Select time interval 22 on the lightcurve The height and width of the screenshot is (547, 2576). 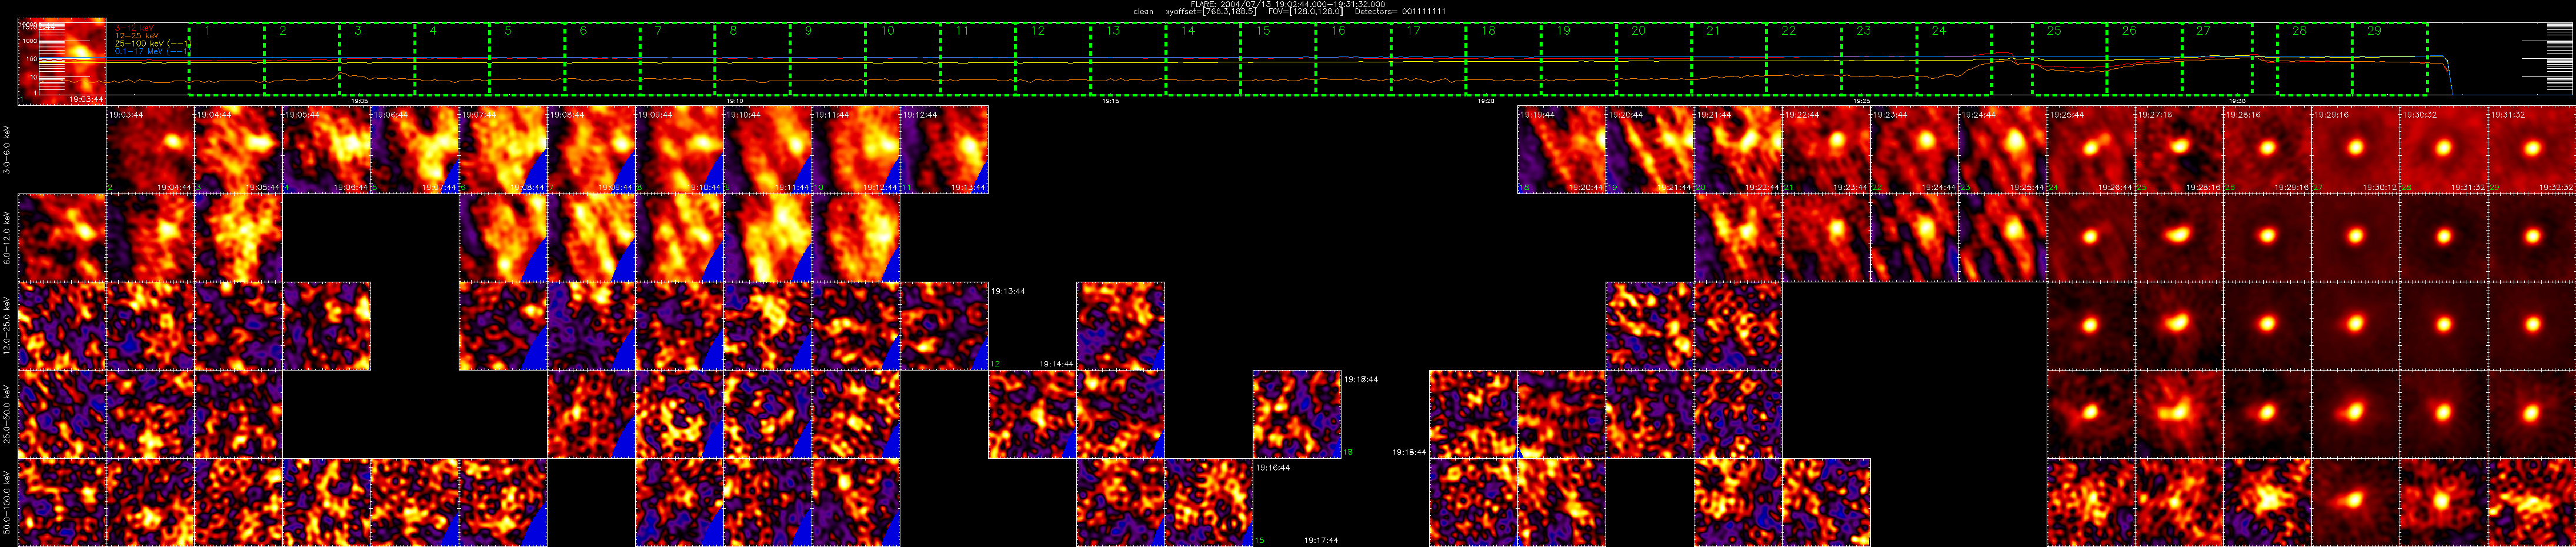click(1804, 59)
